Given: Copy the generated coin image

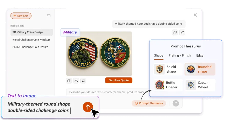Looking at the screenshot, I should pos(69,81).
